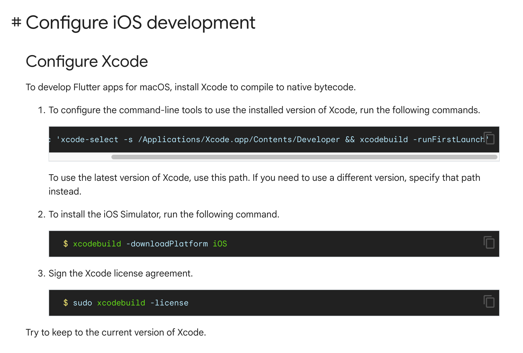
Task: Click the Configure Xcode subheading
Action: [87, 61]
